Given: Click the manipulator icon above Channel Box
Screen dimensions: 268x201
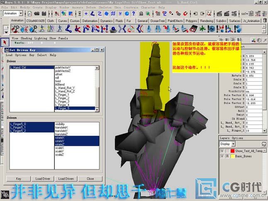Looking at the screenshot, I should tap(253, 40).
